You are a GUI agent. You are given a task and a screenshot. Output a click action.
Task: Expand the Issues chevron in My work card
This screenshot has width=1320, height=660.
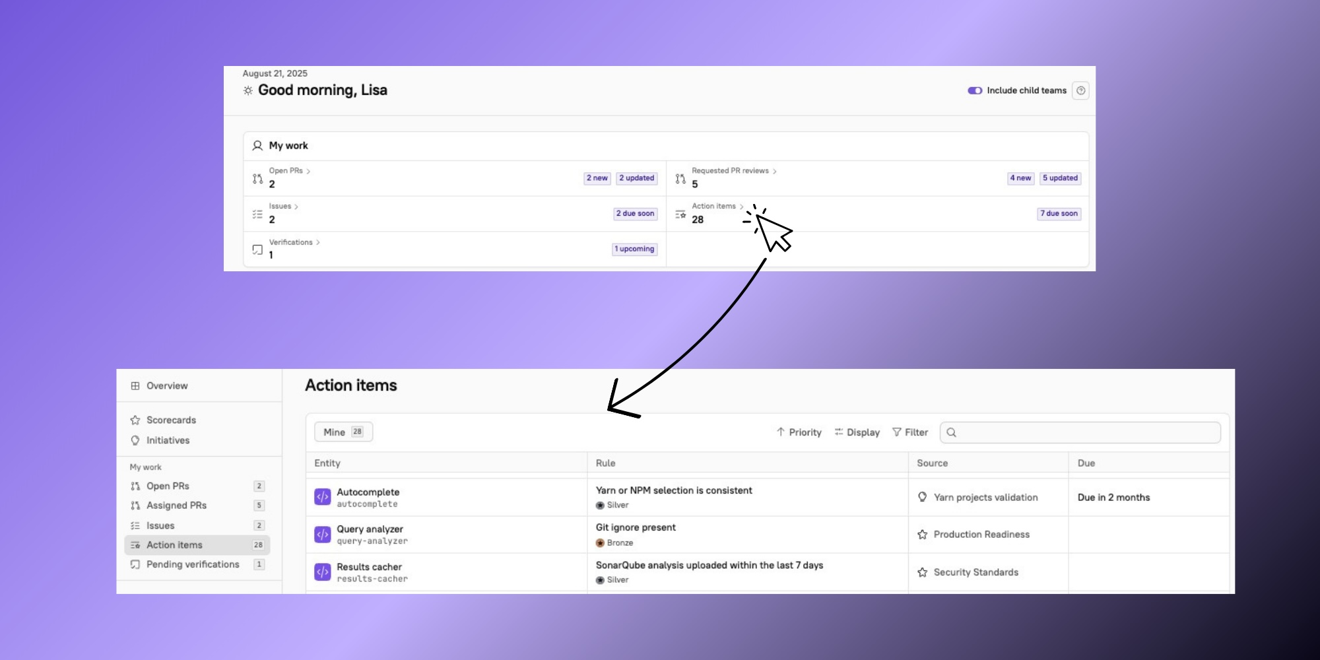[296, 207]
